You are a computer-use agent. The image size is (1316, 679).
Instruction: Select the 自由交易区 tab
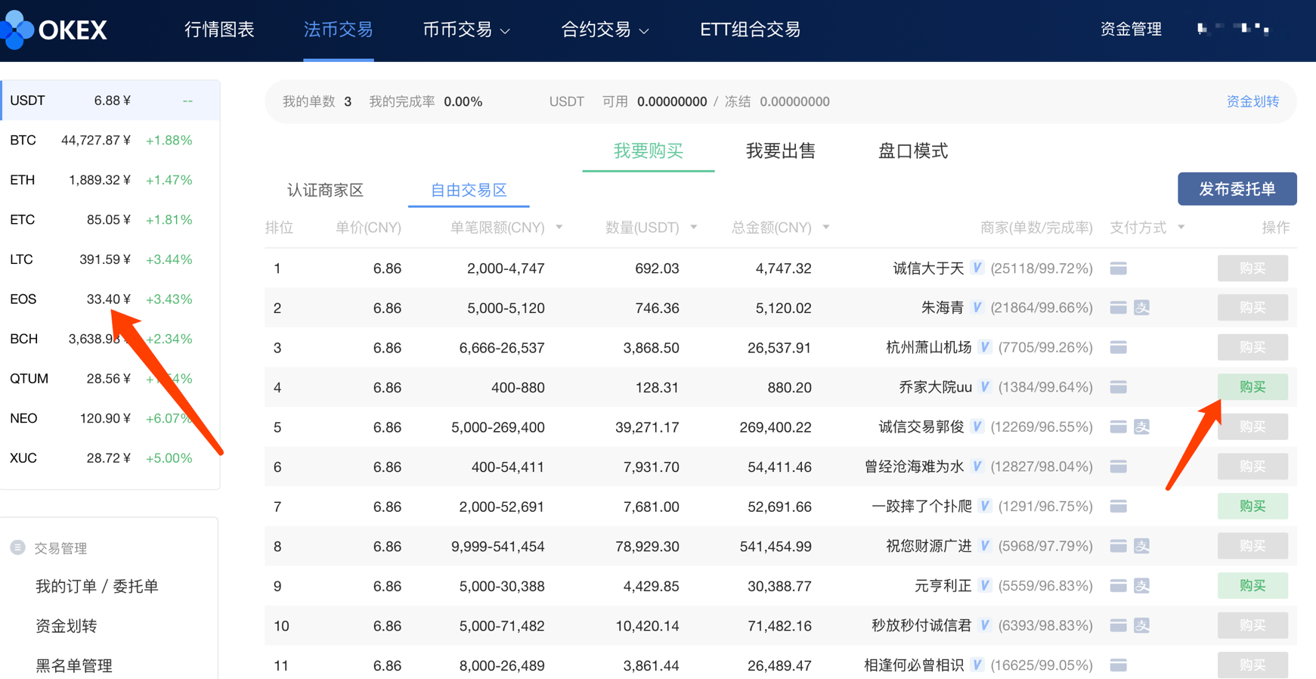pos(469,190)
